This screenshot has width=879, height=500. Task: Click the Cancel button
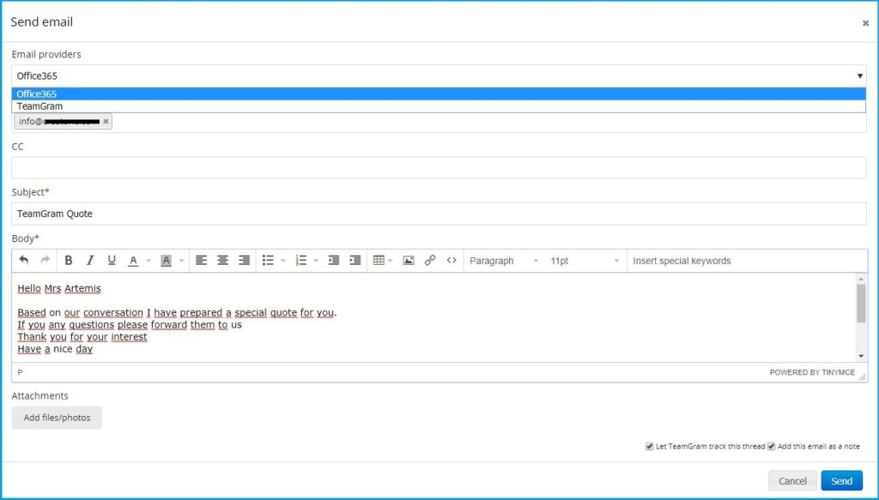(x=792, y=481)
